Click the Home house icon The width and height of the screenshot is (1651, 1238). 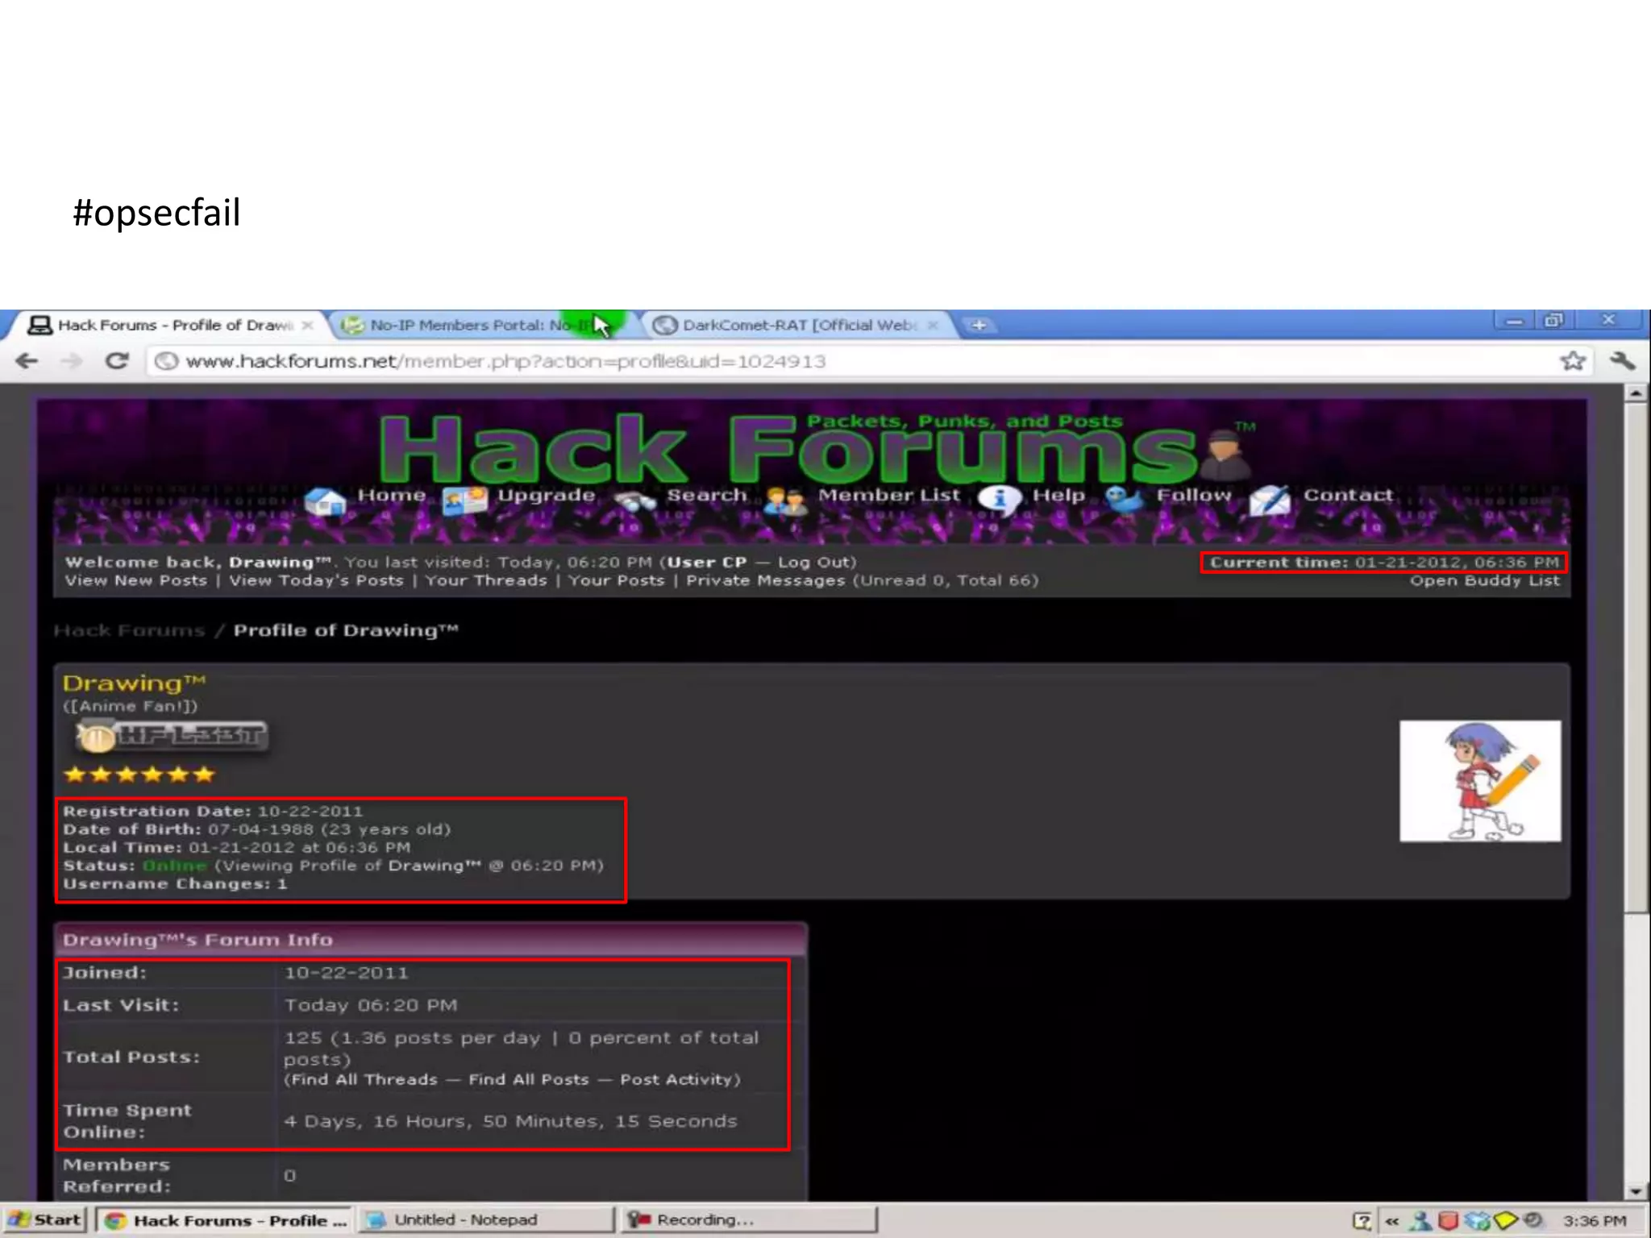(326, 501)
